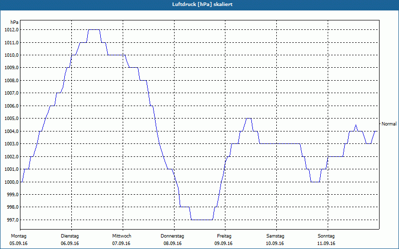Click the 1009,0 axis value
Screen dimensions: 399x249
[11, 68]
